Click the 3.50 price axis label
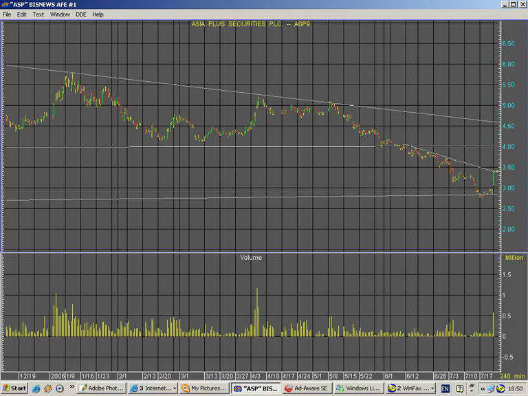The image size is (528, 396). [x=509, y=167]
